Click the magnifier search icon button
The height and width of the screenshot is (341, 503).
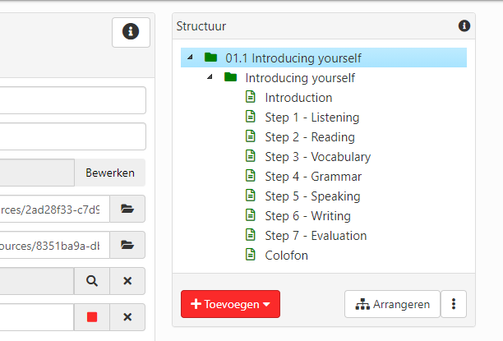coord(91,281)
